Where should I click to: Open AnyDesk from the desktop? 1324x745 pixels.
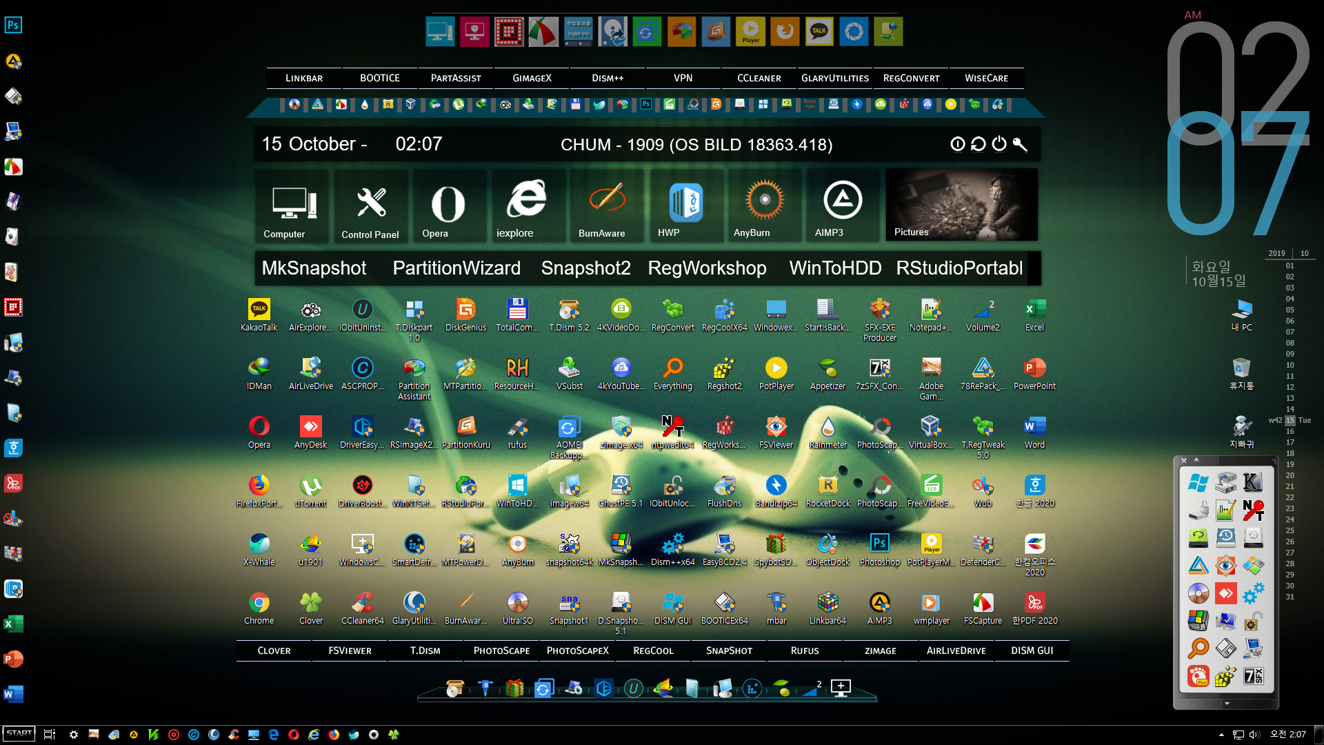pos(310,433)
